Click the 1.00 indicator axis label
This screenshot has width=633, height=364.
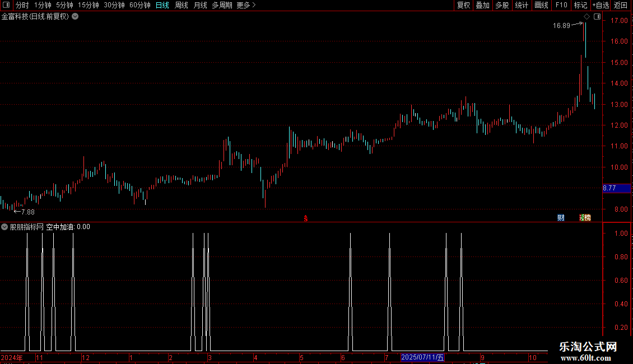tap(621, 234)
